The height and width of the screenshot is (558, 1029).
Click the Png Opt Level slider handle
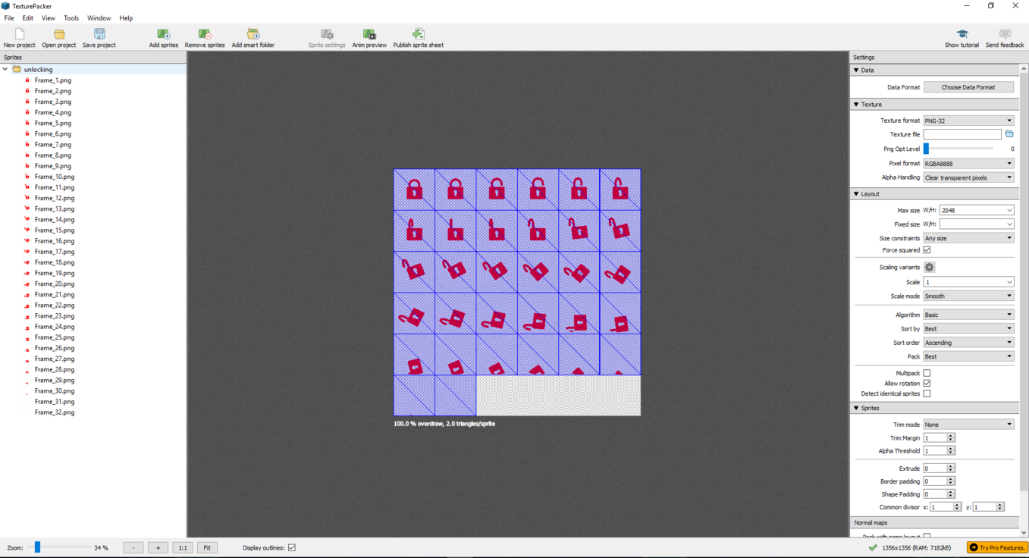pyautogui.click(x=926, y=149)
